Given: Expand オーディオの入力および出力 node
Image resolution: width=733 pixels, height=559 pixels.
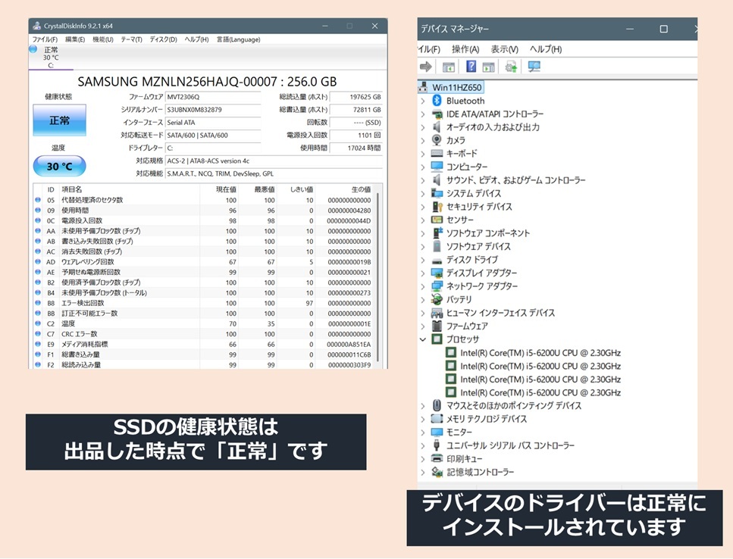Looking at the screenshot, I should pos(423,127).
